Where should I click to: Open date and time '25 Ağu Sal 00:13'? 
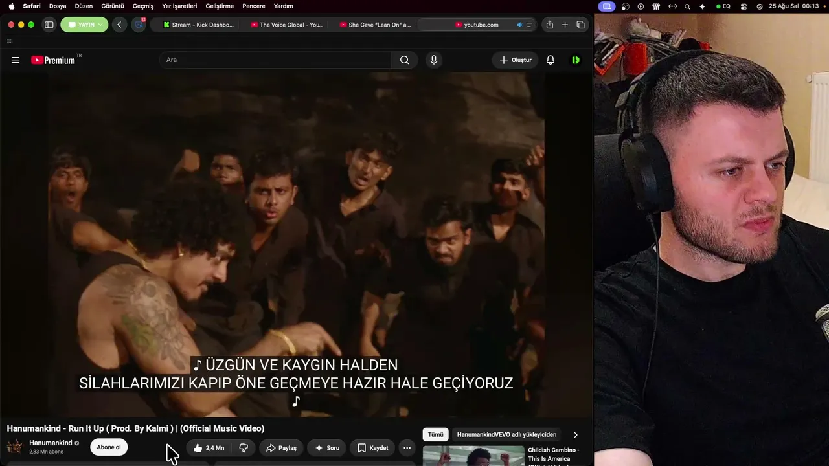[793, 6]
